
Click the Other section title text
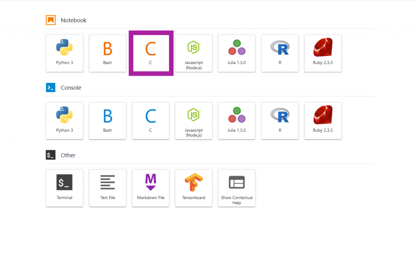[68, 155]
